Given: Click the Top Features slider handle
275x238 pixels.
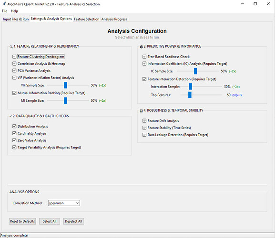Looking at the screenshot, I should [190, 95].
